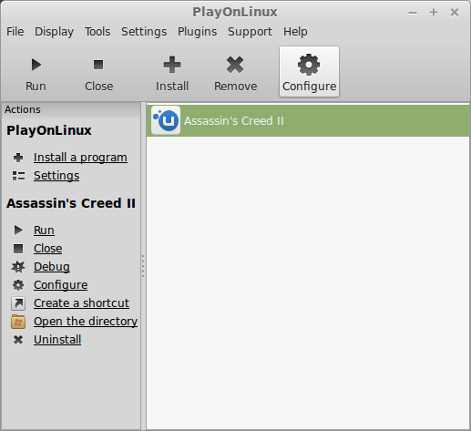Screen dimensions: 471x431
Task: Open the Display menu
Action: [x=54, y=32]
